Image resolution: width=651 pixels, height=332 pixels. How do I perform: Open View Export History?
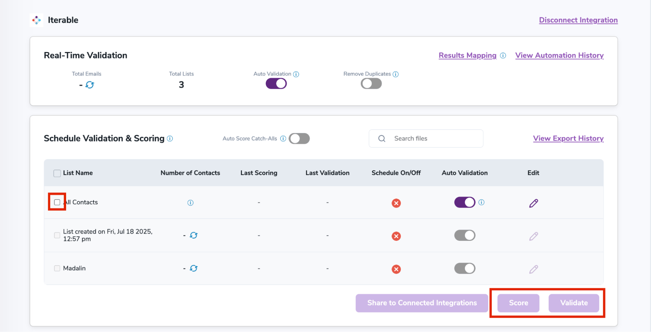(568, 139)
